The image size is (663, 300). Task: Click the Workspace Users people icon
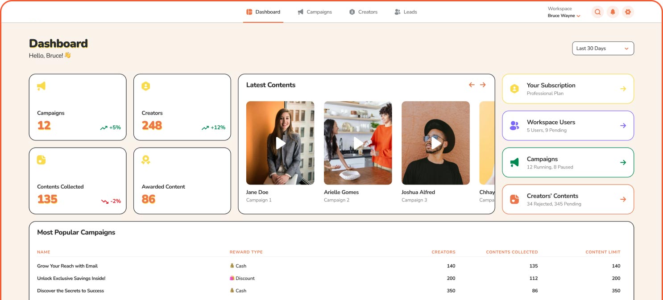point(514,126)
